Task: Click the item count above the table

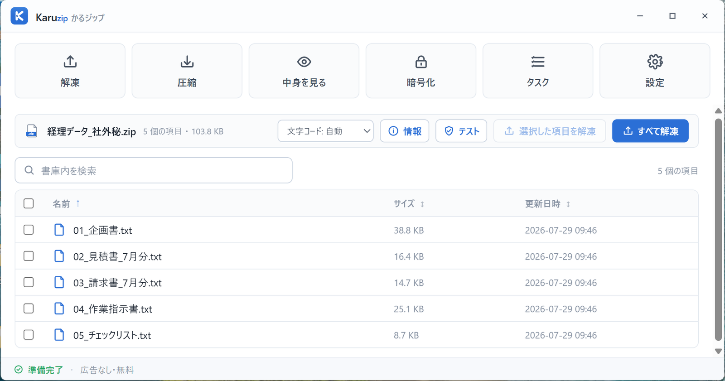Action: click(678, 171)
